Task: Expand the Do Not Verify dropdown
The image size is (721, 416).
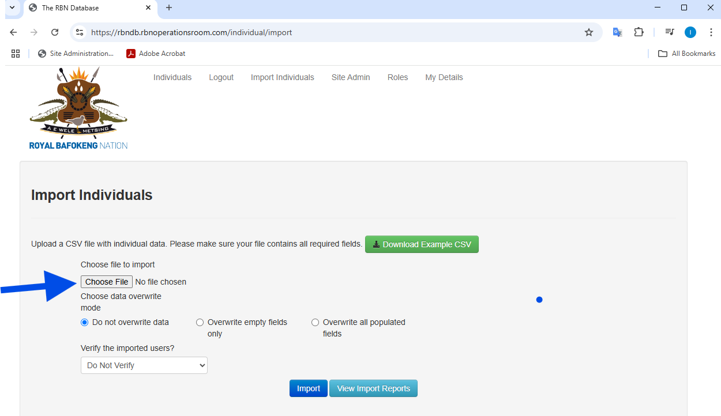Action: pyautogui.click(x=144, y=365)
